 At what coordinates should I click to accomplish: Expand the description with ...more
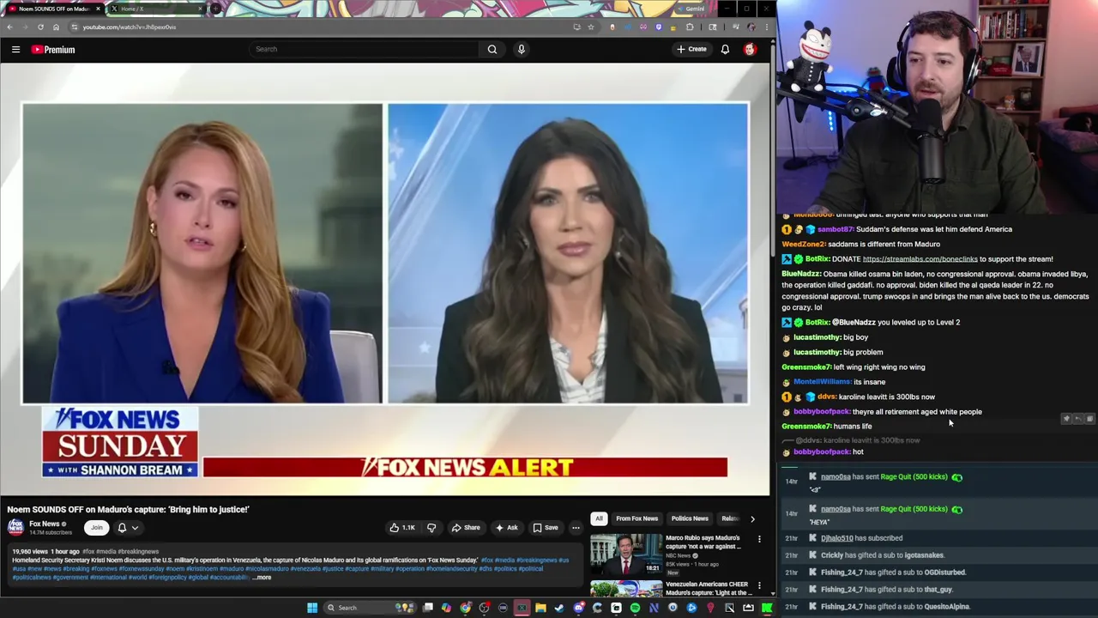(x=262, y=578)
